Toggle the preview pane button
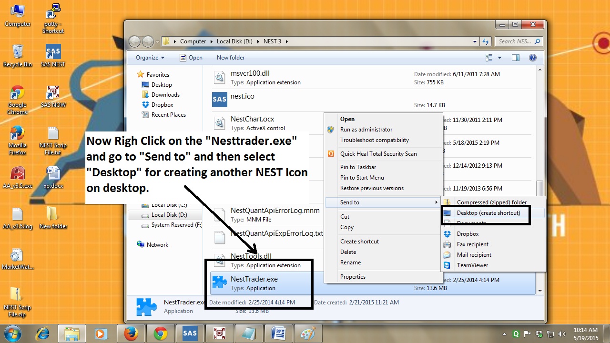This screenshot has height=343, width=610. tap(515, 58)
